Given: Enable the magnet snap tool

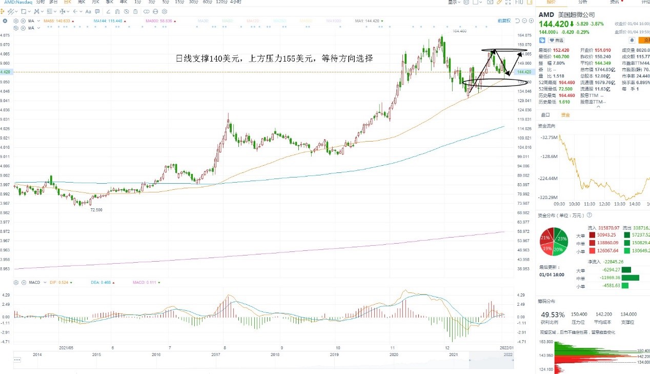Looking at the screenshot, I should coord(117,11).
